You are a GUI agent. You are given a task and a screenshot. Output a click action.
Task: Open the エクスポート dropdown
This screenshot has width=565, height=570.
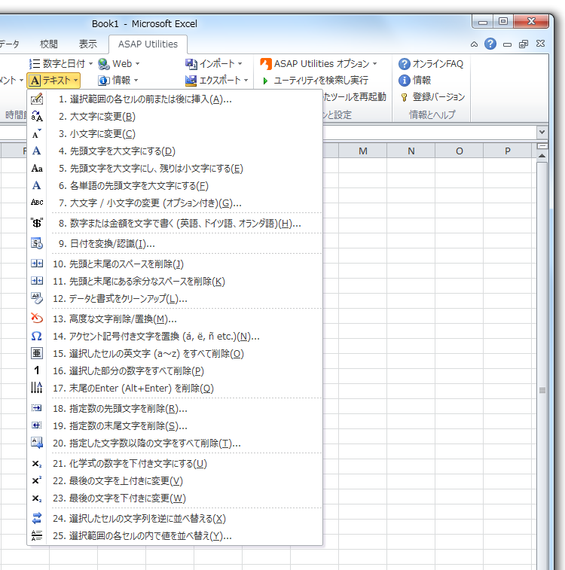click(217, 81)
